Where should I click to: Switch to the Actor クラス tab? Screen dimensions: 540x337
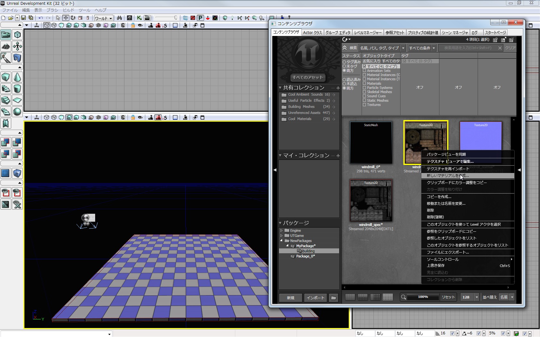[312, 32]
